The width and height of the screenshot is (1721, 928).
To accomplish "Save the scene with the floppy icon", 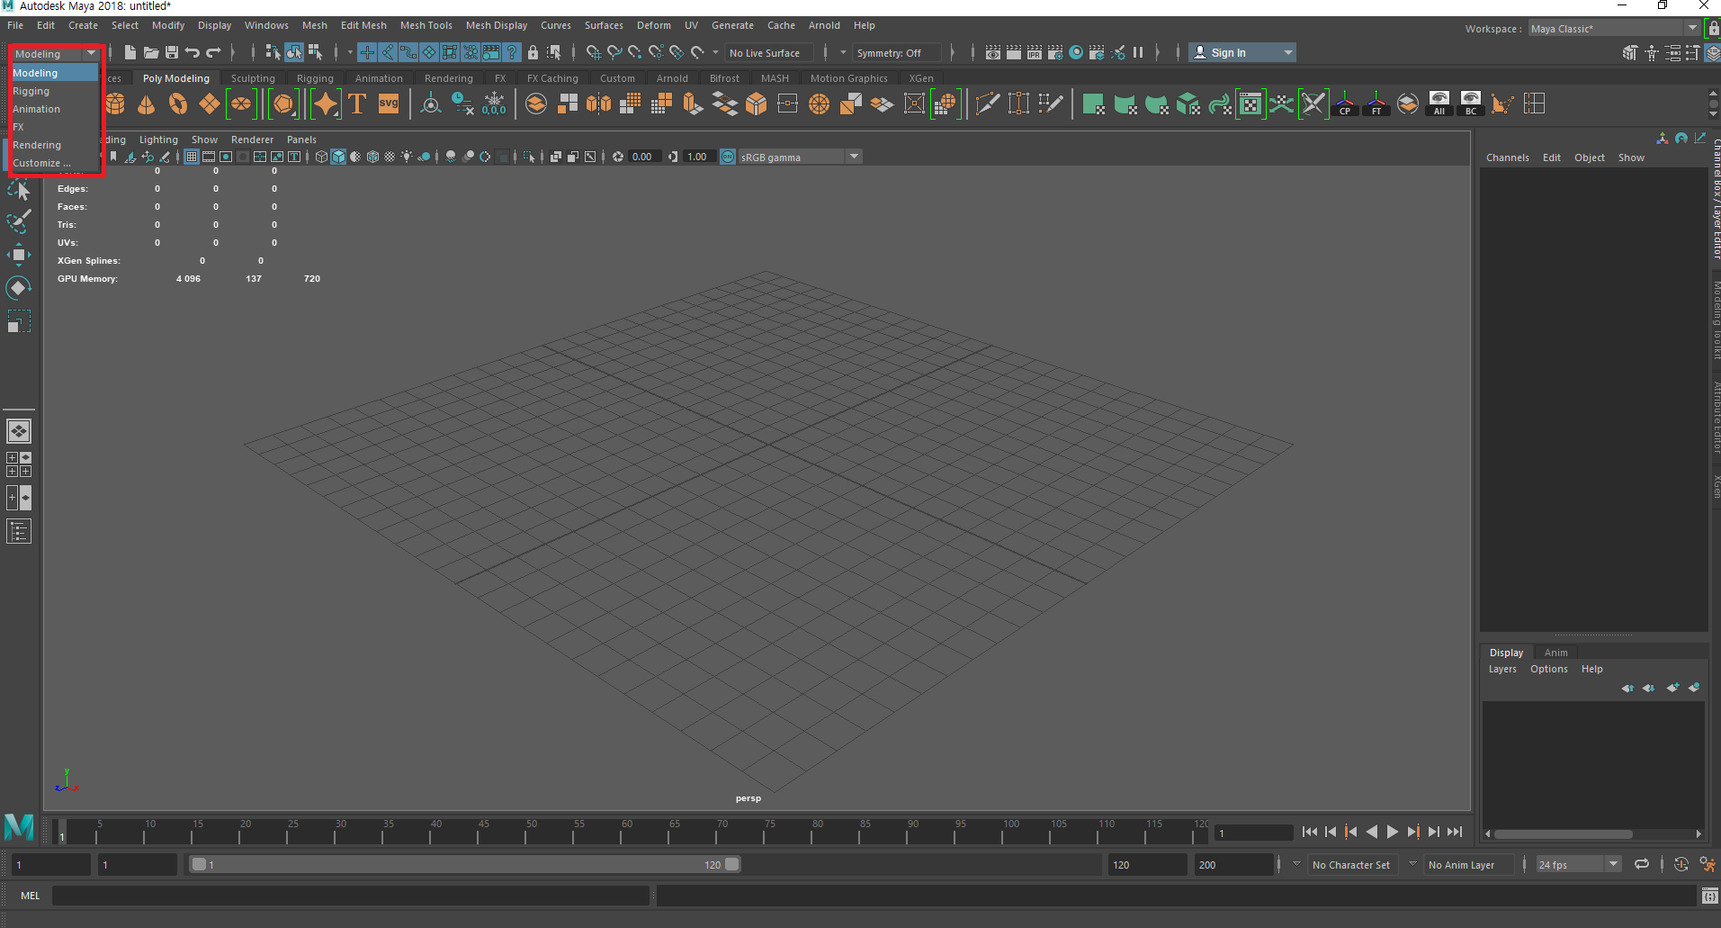I will (172, 52).
